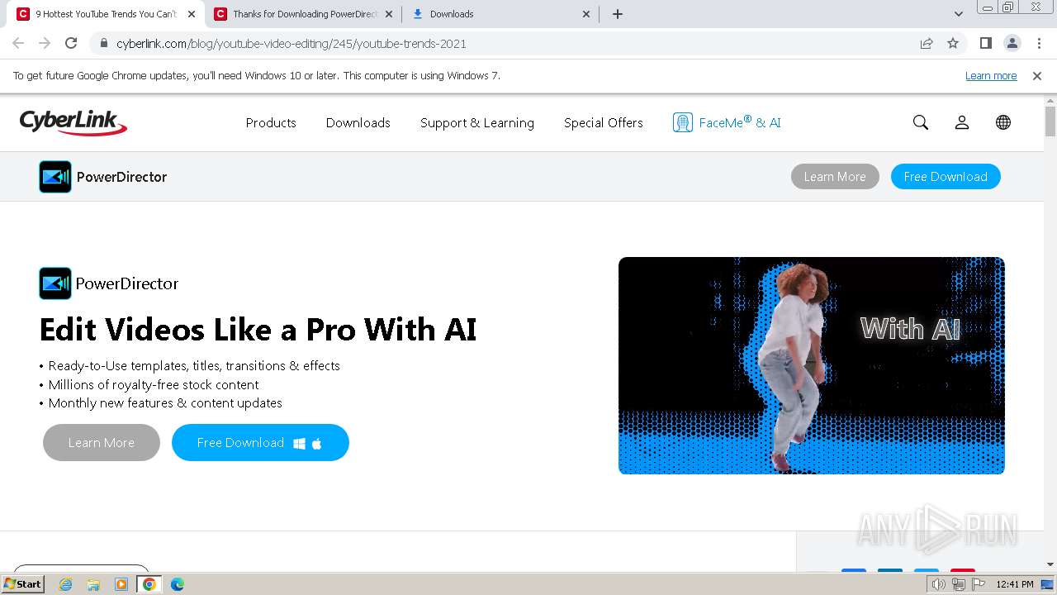Close the Downloads tab
This screenshot has width=1057, height=595.
[x=586, y=14]
